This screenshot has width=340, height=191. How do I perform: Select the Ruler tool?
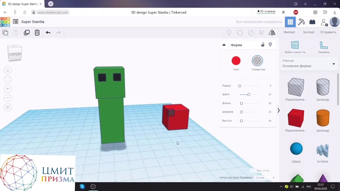coord(324,47)
